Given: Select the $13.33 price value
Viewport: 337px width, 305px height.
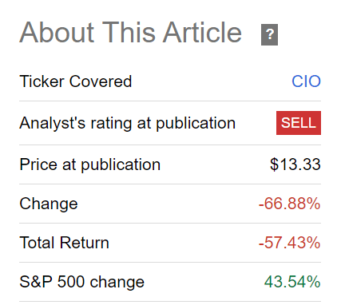Looking at the screenshot, I should pos(295,164).
